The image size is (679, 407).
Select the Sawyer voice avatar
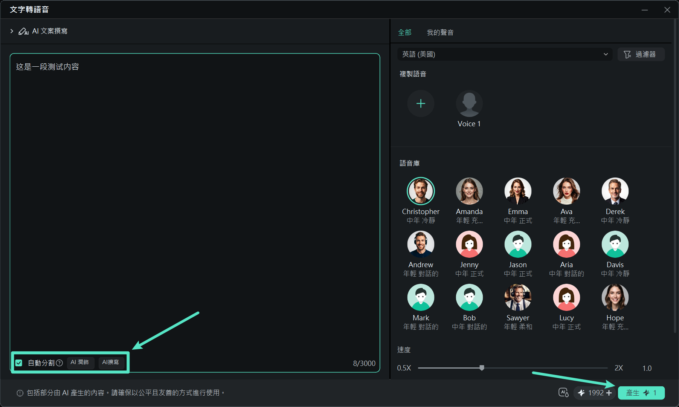(x=518, y=297)
